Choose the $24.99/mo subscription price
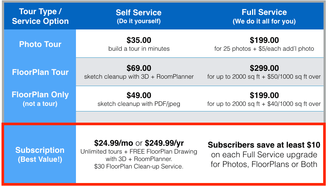This screenshot has height=186, width=328. pos(111,143)
